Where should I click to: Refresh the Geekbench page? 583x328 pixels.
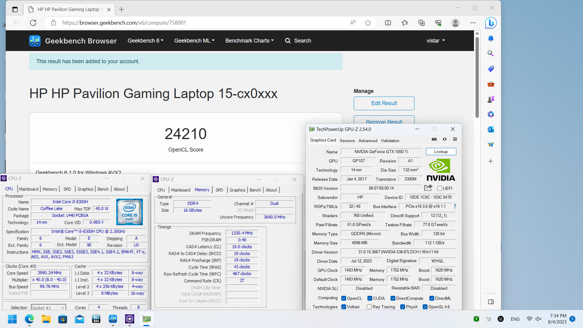click(x=33, y=23)
